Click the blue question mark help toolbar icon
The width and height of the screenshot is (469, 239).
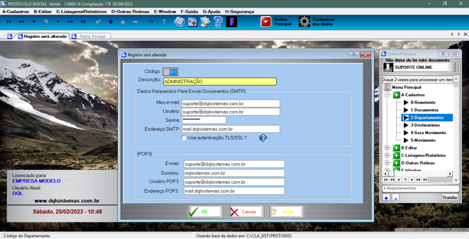coord(218,22)
